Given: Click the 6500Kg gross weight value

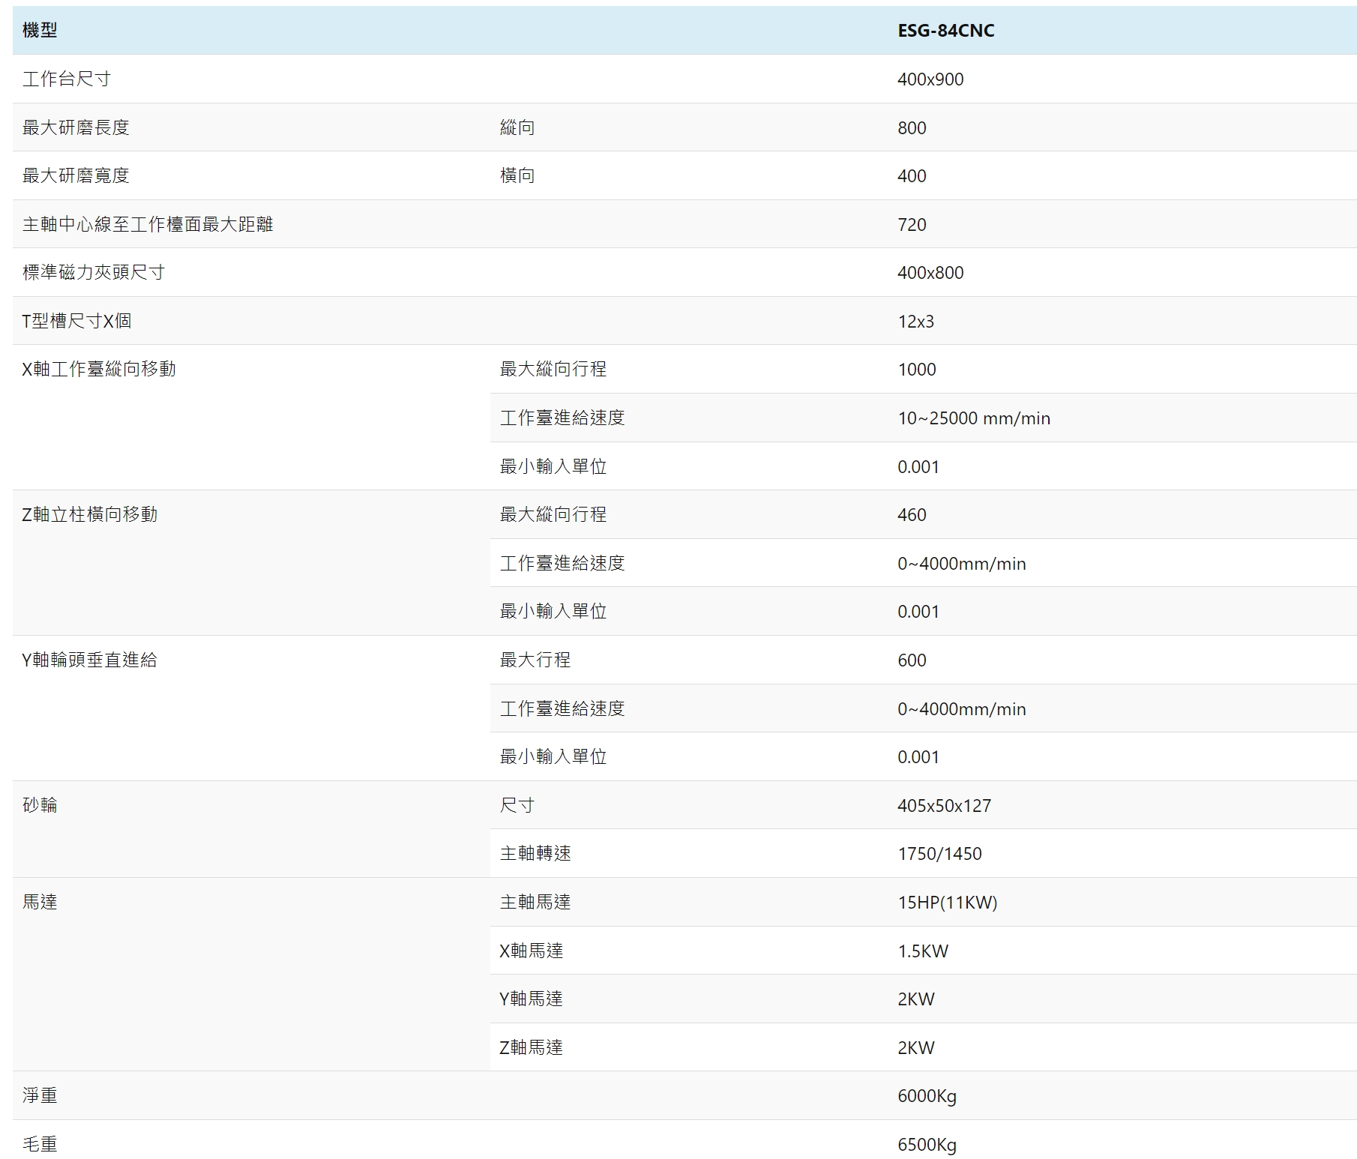Looking at the screenshot, I should pyautogui.click(x=927, y=1145).
